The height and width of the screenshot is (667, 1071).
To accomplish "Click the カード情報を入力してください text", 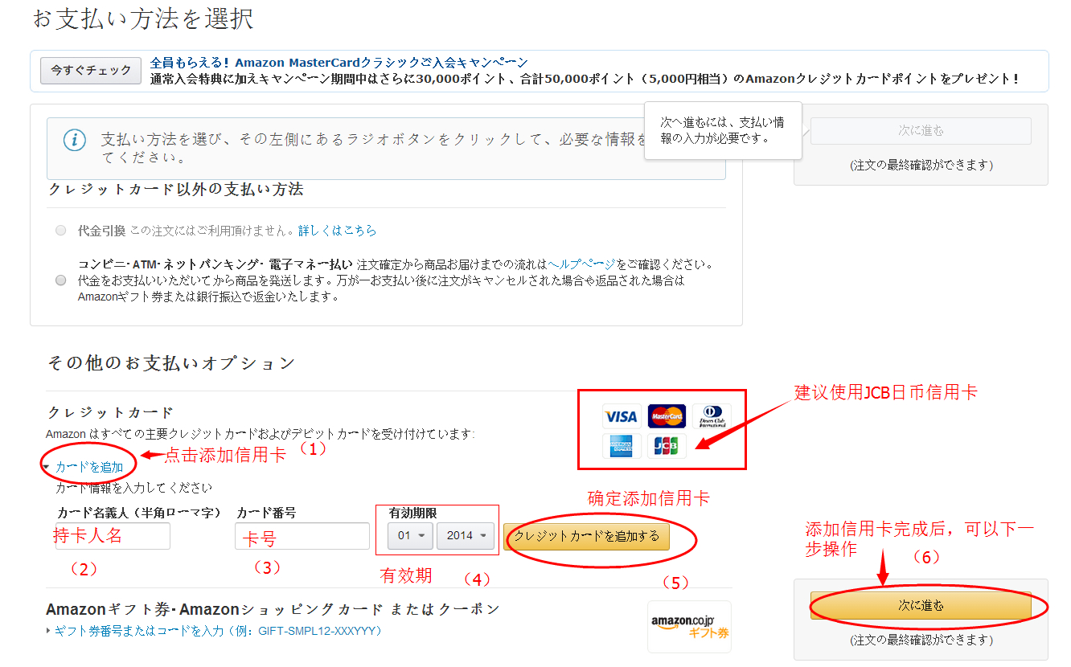I will coord(133,488).
